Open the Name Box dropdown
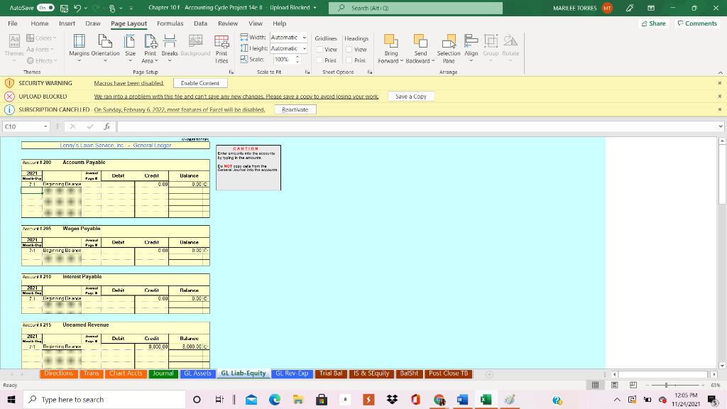 click(x=46, y=126)
